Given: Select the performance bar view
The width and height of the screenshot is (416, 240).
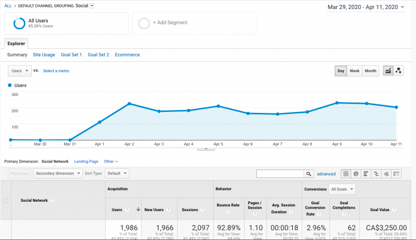Looking at the screenshot, I should click(x=366, y=174).
